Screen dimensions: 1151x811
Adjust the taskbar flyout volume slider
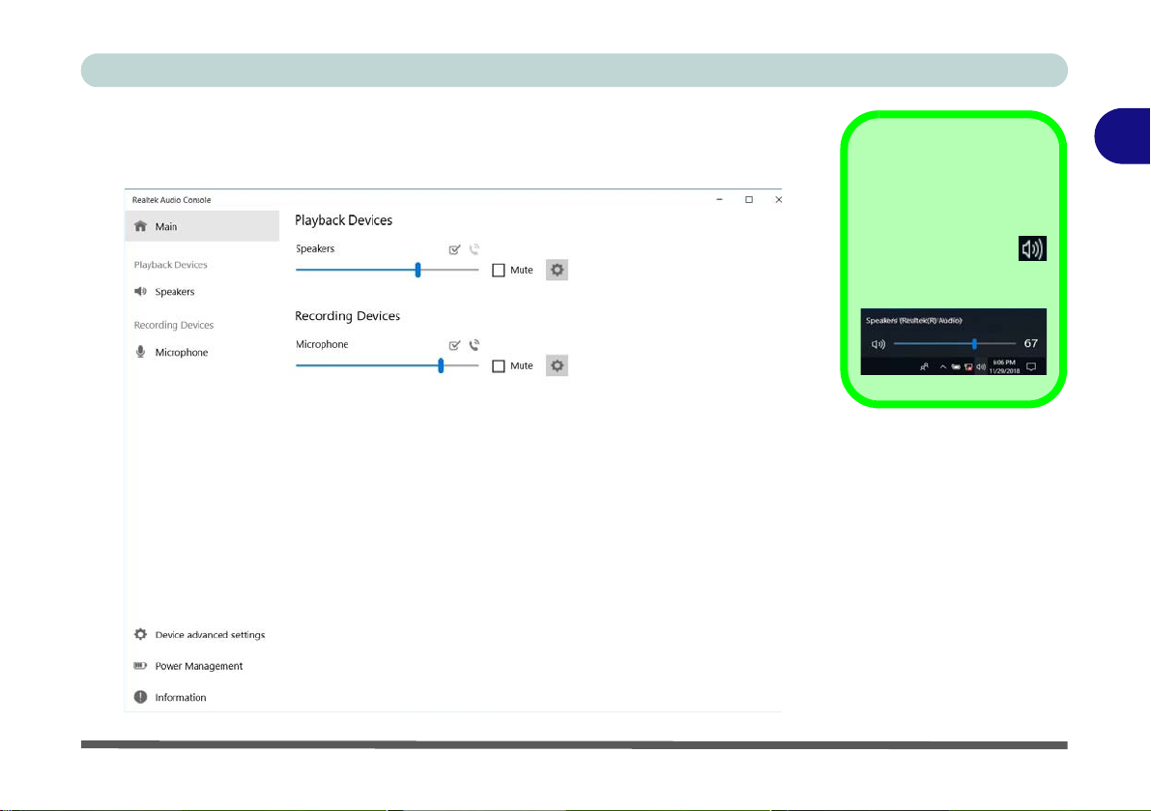[955, 343]
